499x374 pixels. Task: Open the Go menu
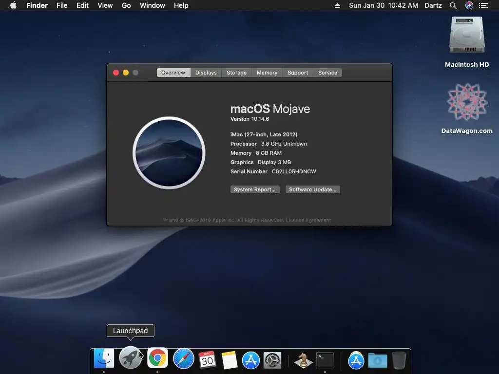click(126, 5)
